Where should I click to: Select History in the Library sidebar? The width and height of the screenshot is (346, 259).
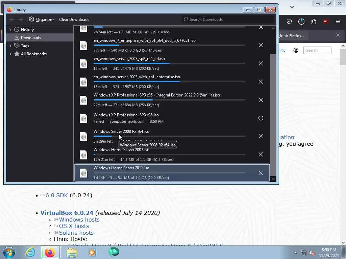click(x=40, y=30)
